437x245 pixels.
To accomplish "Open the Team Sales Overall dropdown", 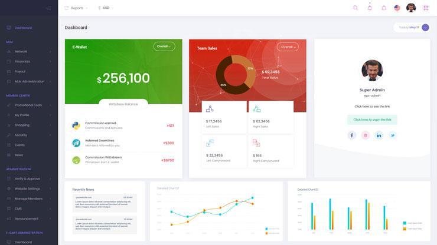I will (x=288, y=47).
